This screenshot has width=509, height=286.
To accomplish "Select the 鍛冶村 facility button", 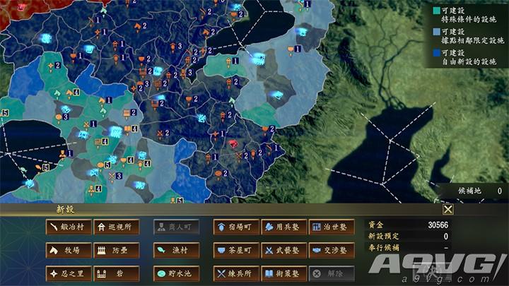I will tap(69, 227).
